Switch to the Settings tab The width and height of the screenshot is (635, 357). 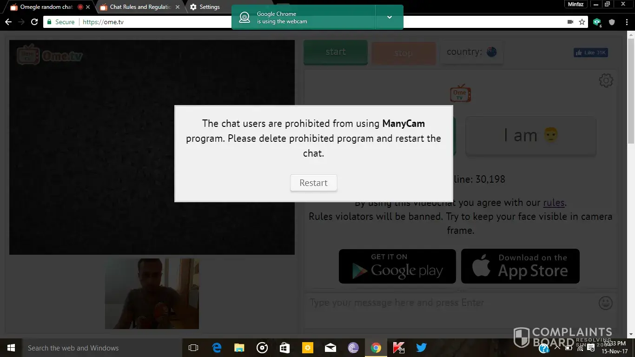(210, 7)
